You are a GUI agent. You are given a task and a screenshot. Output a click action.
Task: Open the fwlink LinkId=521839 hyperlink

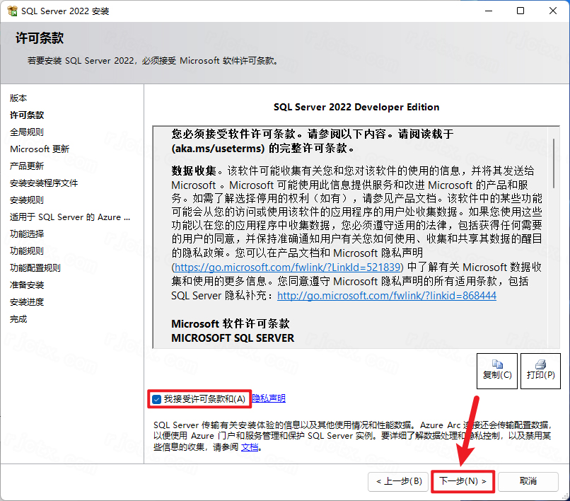point(288,267)
